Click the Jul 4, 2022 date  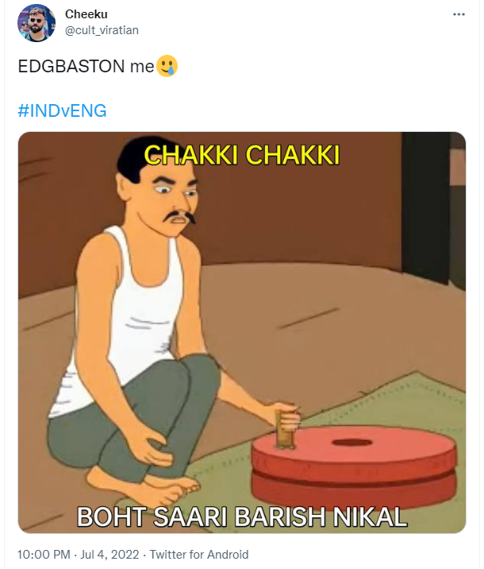tap(109, 555)
